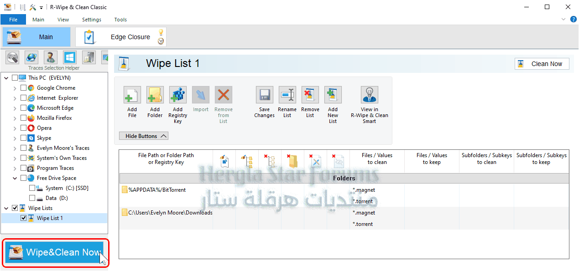Screen dimensions: 579x271
Task: Click the Remove List icon
Action: click(310, 95)
